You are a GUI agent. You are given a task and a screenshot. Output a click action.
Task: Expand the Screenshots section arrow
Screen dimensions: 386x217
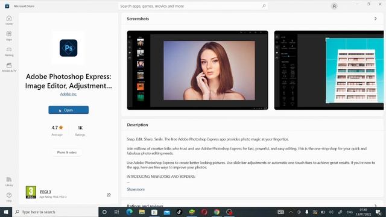375,19
